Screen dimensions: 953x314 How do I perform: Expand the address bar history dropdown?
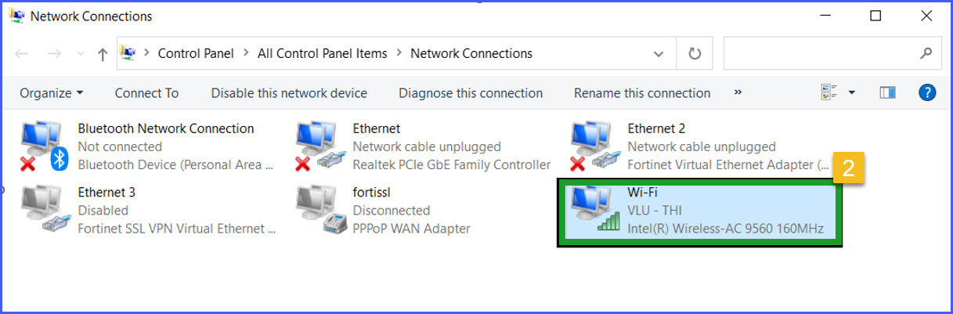click(659, 53)
